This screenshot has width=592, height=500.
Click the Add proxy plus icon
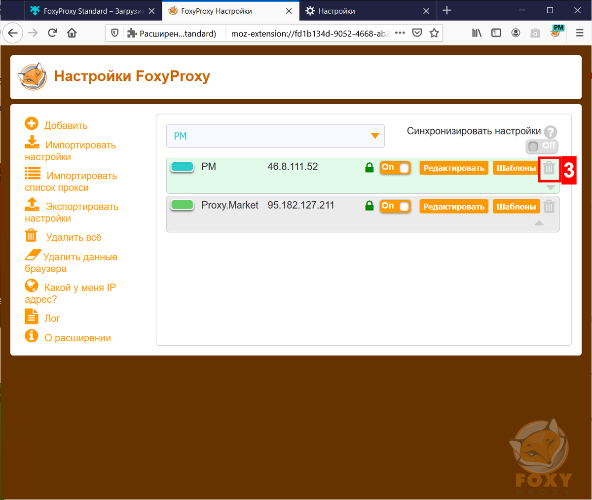[32, 124]
